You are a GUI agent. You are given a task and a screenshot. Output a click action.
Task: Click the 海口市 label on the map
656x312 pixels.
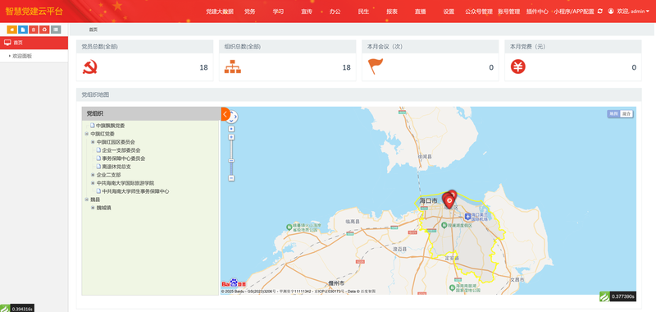[x=429, y=201]
